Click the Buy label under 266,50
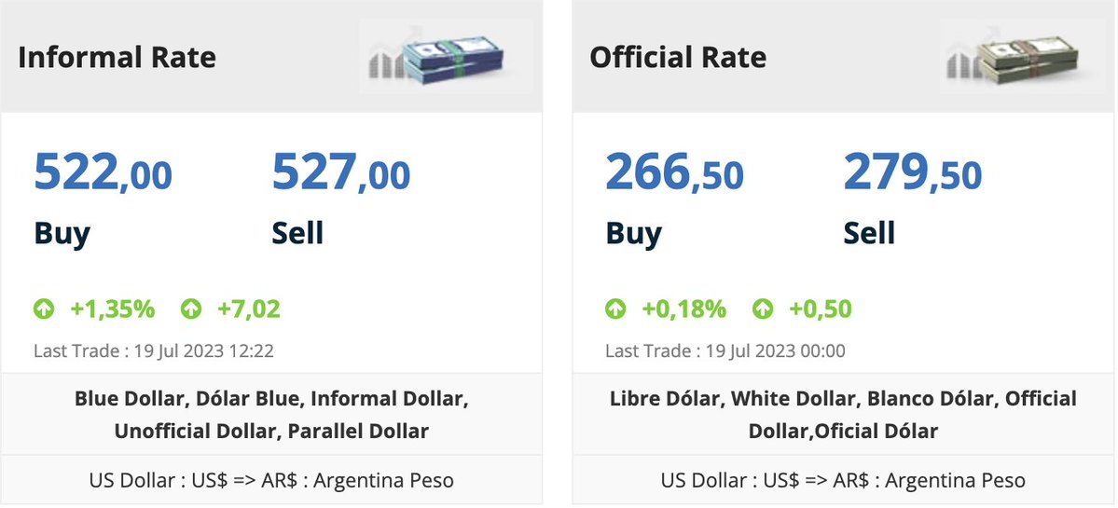Image resolution: width=1118 pixels, height=508 pixels. click(x=634, y=234)
